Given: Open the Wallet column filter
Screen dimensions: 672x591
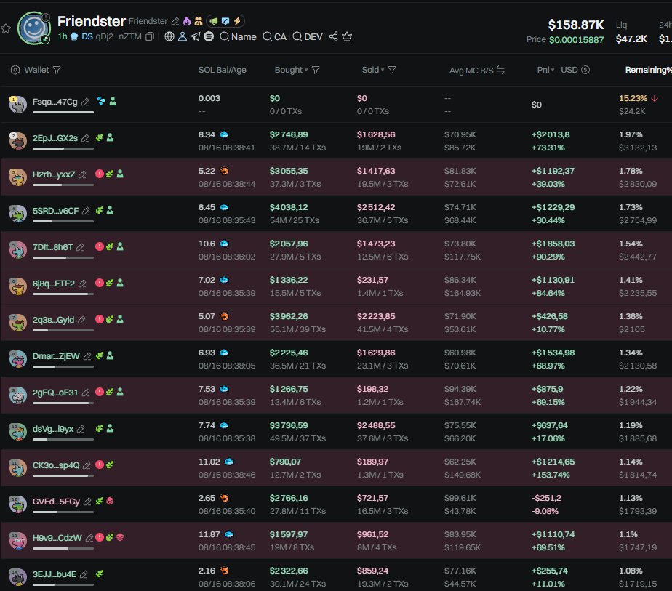Looking at the screenshot, I should (x=57, y=70).
